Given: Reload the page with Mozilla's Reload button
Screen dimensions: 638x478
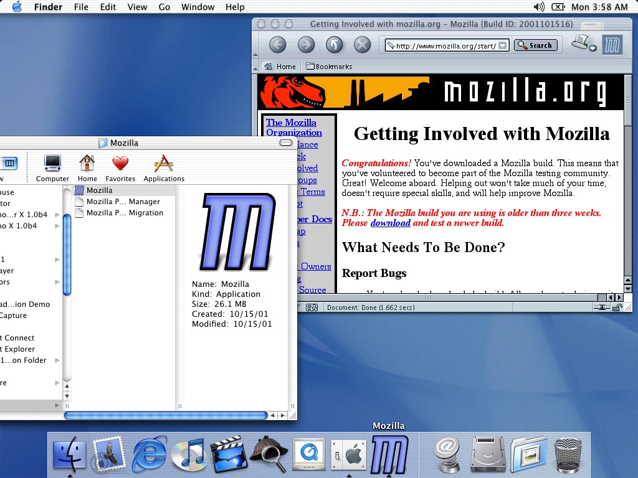Looking at the screenshot, I should 334,45.
